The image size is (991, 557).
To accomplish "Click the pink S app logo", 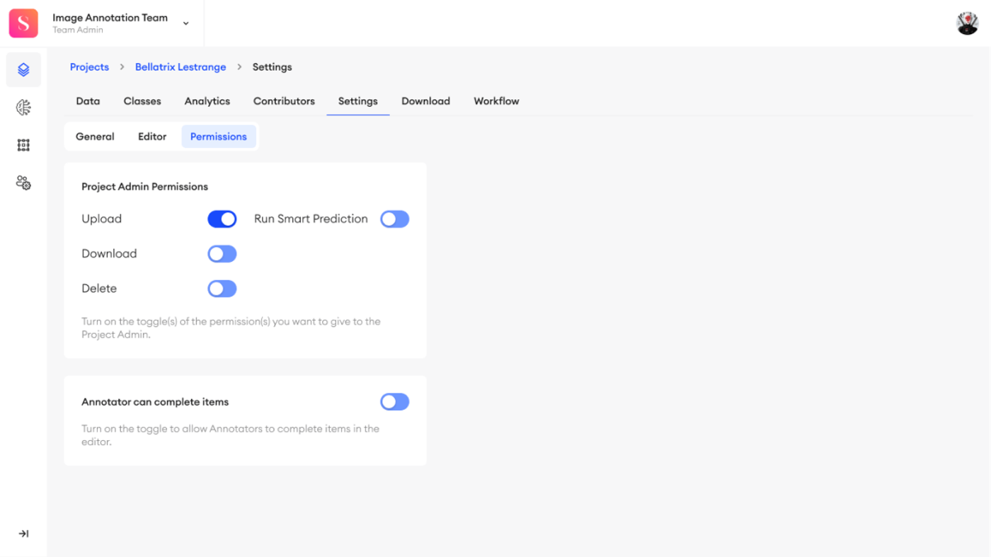I will pyautogui.click(x=23, y=23).
